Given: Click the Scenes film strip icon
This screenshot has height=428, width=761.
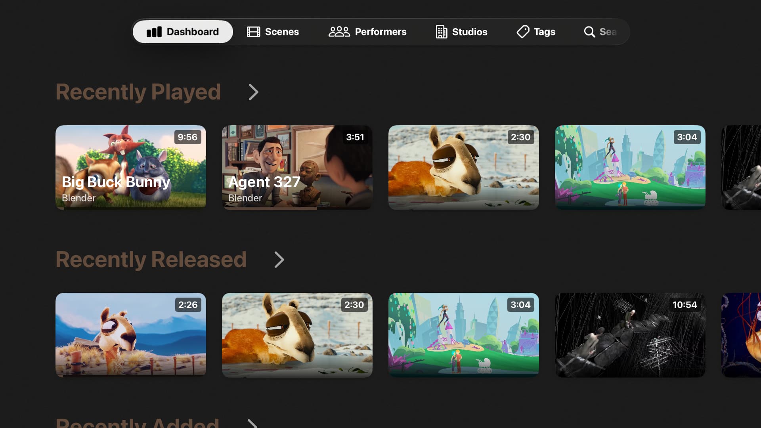Looking at the screenshot, I should (253, 32).
